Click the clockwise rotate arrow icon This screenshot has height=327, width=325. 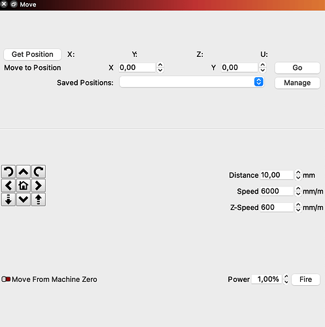[x=39, y=172]
